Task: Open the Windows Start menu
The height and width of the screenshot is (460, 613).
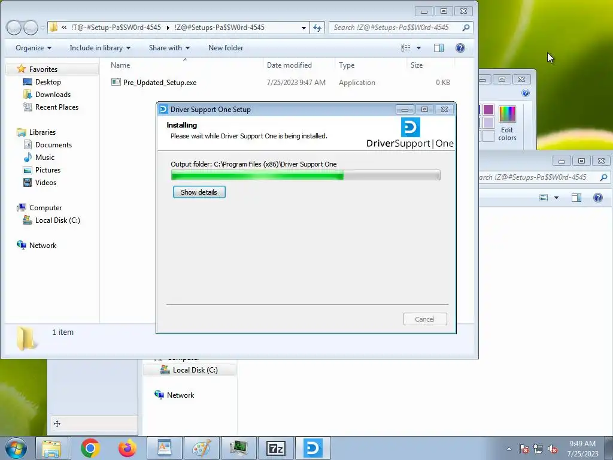Action: pos(16,448)
